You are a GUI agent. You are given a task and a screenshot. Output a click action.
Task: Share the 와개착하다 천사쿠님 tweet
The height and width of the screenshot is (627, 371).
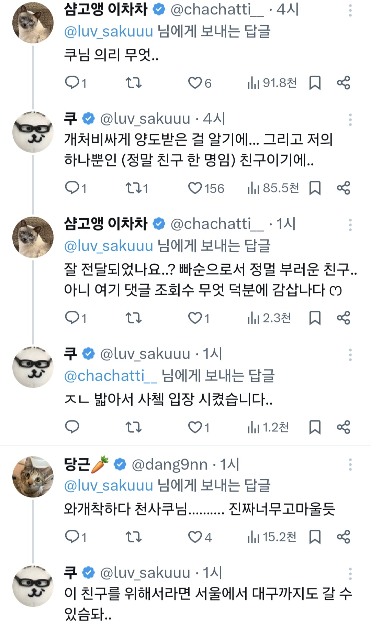pos(343,537)
